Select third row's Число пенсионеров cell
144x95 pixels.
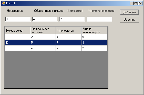[x=94, y=48]
